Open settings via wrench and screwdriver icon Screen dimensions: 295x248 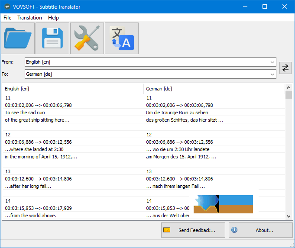(87, 39)
